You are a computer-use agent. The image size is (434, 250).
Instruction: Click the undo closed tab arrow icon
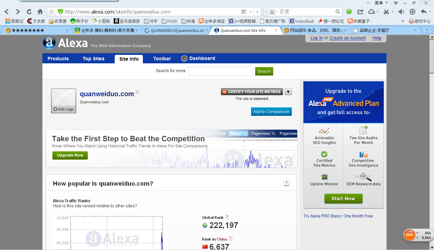coord(423,12)
